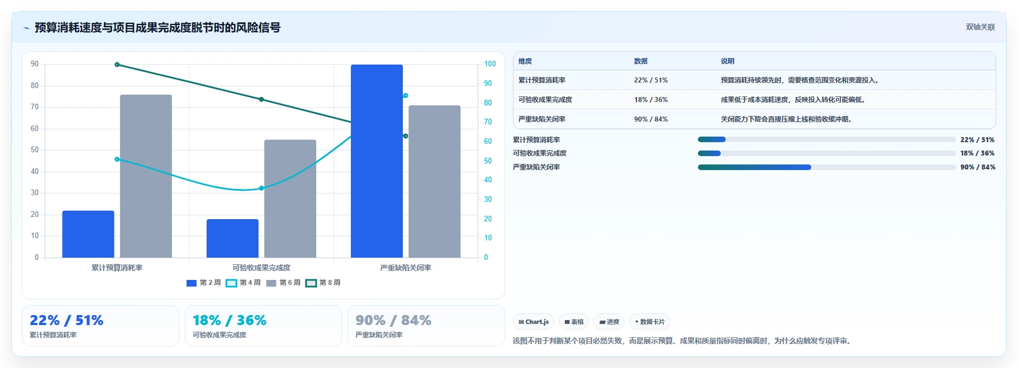Click the tall blue bar for 严重缺陷关闭率
The image size is (1018, 368).
[377, 161]
